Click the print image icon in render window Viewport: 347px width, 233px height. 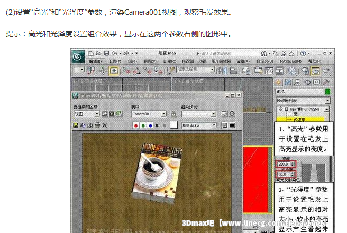click(97, 125)
